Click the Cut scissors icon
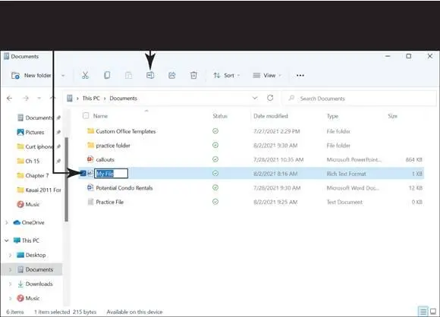The width and height of the screenshot is (440, 317). point(85,75)
